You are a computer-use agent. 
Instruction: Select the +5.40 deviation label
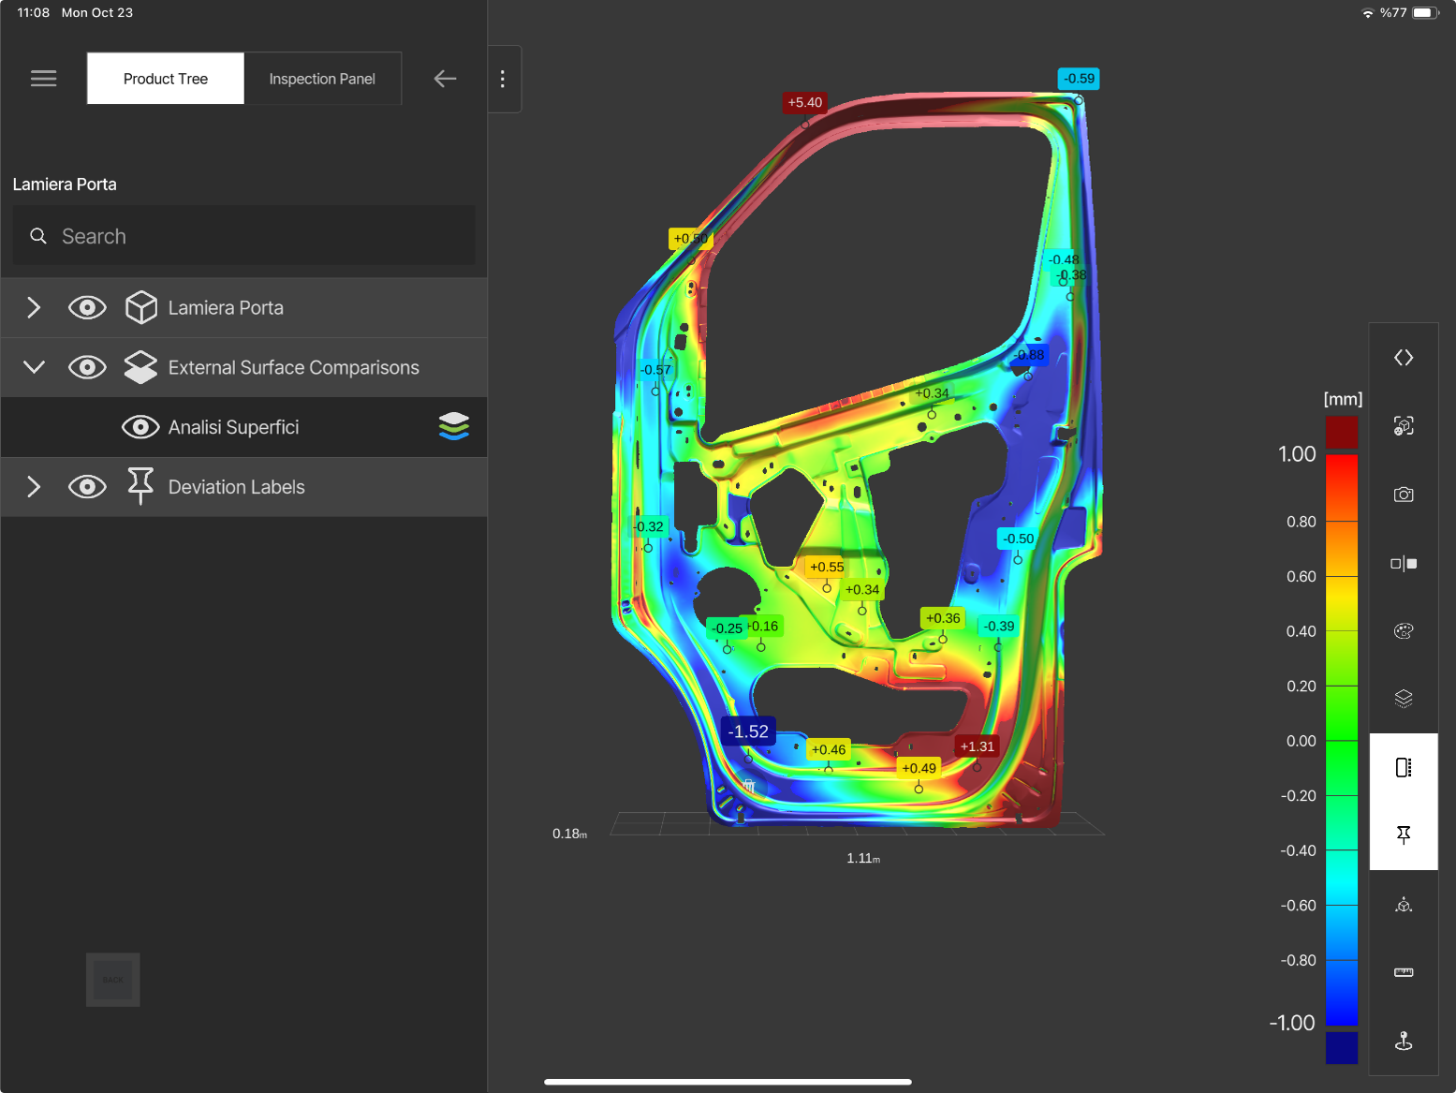pos(805,102)
